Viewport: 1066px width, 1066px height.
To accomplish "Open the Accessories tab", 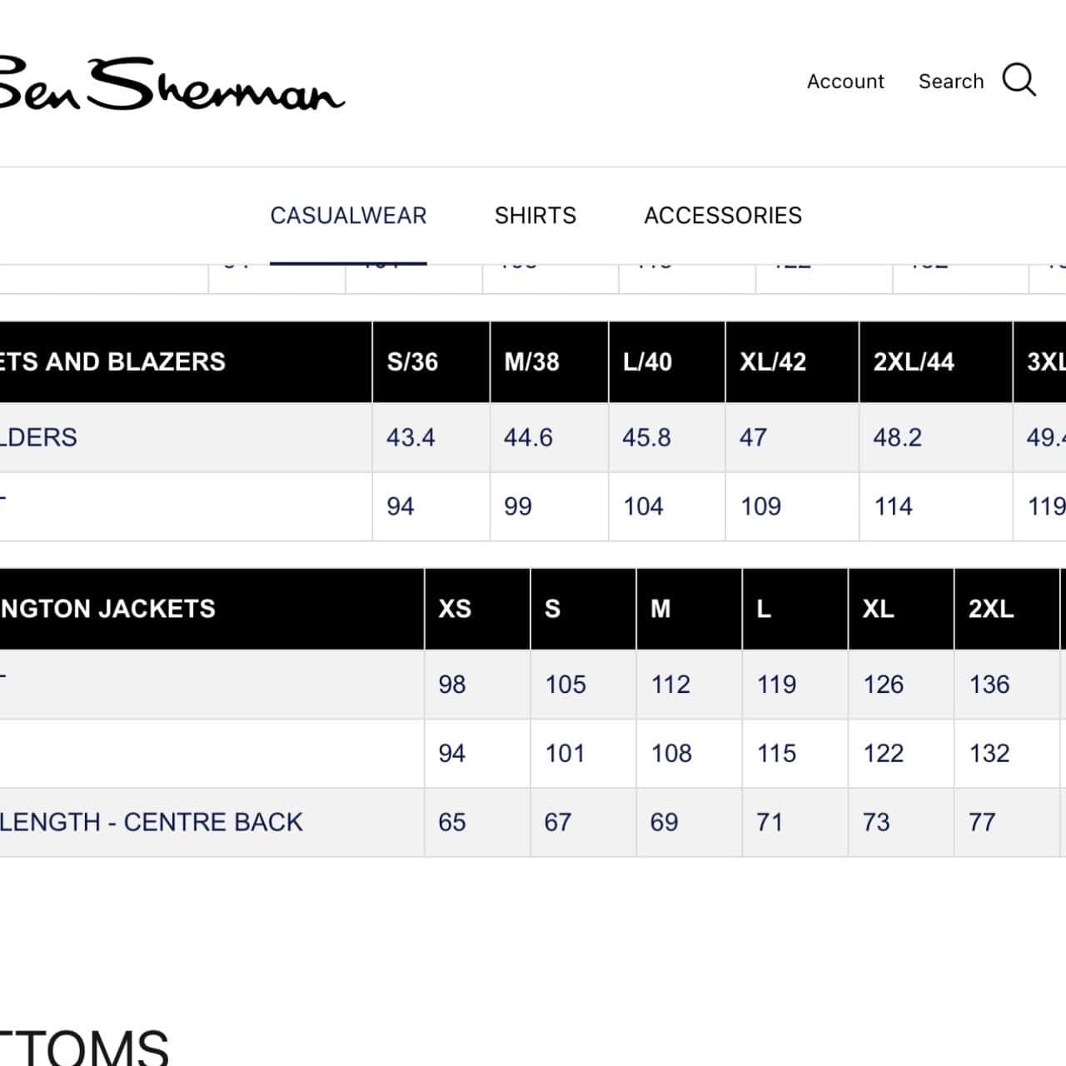I will click(722, 216).
